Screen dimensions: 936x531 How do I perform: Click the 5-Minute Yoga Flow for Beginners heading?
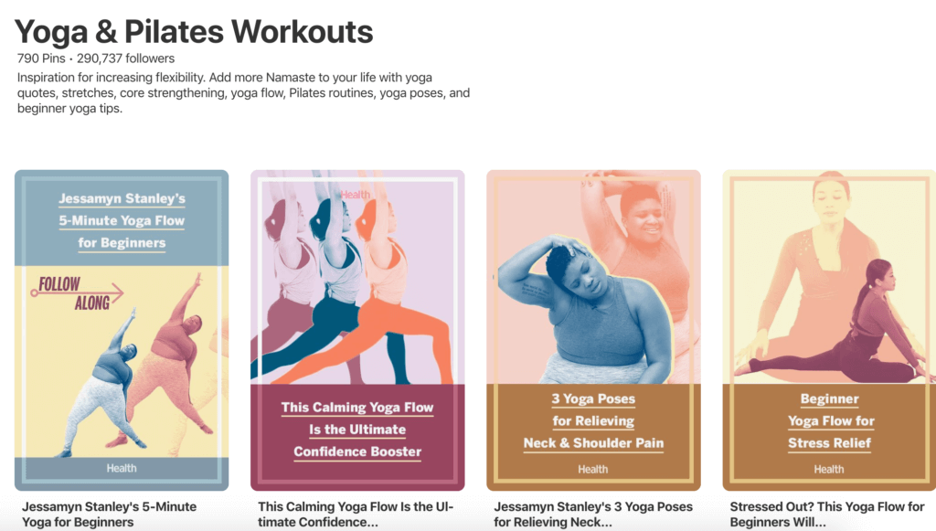(x=122, y=221)
